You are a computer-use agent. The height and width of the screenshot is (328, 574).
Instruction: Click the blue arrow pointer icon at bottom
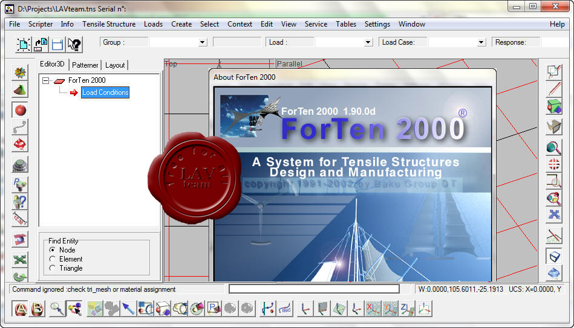[x=128, y=309]
